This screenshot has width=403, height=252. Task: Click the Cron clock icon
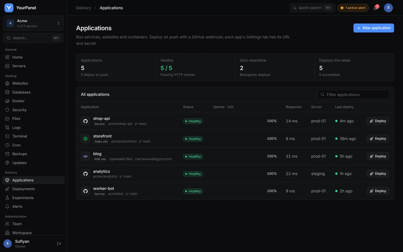pos(7,145)
